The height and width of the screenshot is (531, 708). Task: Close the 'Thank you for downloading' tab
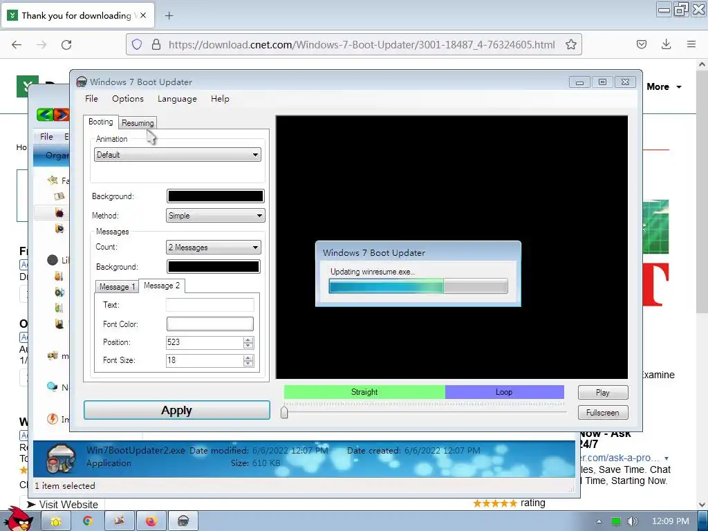coord(143,15)
